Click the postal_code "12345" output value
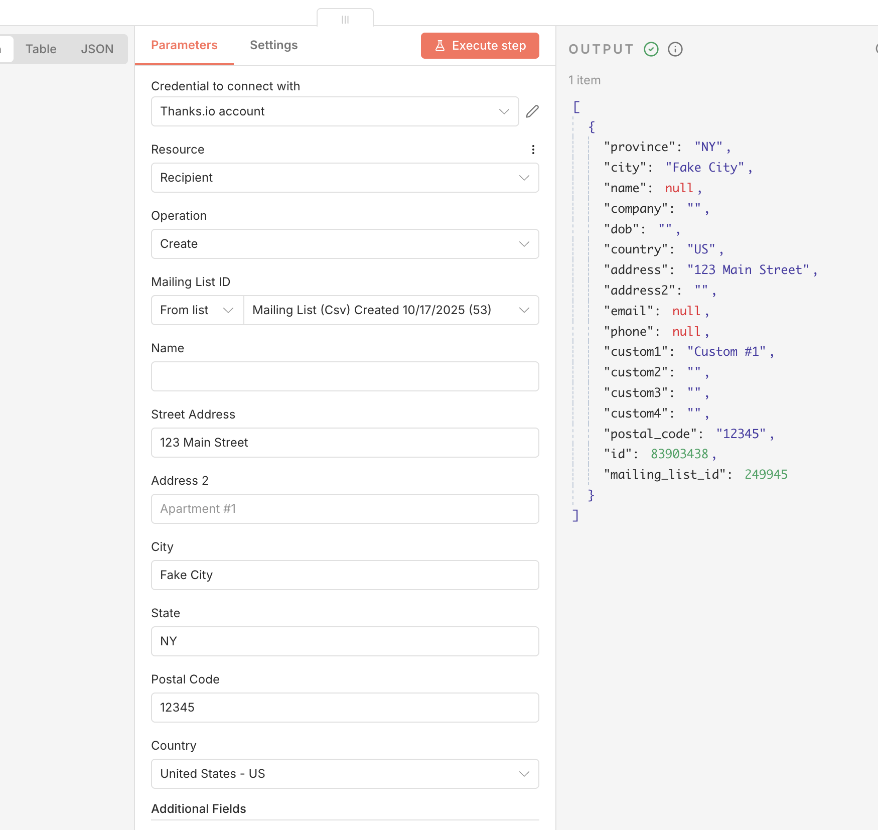The width and height of the screenshot is (878, 830). click(741, 434)
